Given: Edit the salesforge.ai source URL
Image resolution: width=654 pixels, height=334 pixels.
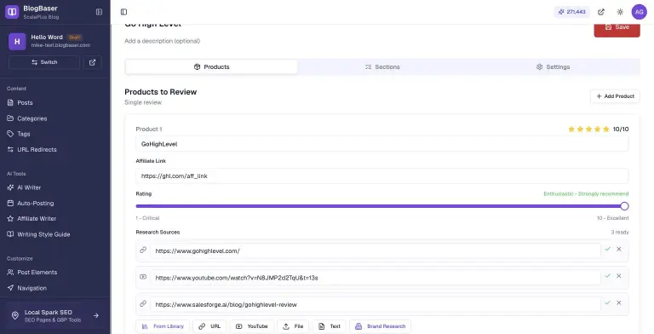Looking at the screenshot, I should click(x=376, y=305).
